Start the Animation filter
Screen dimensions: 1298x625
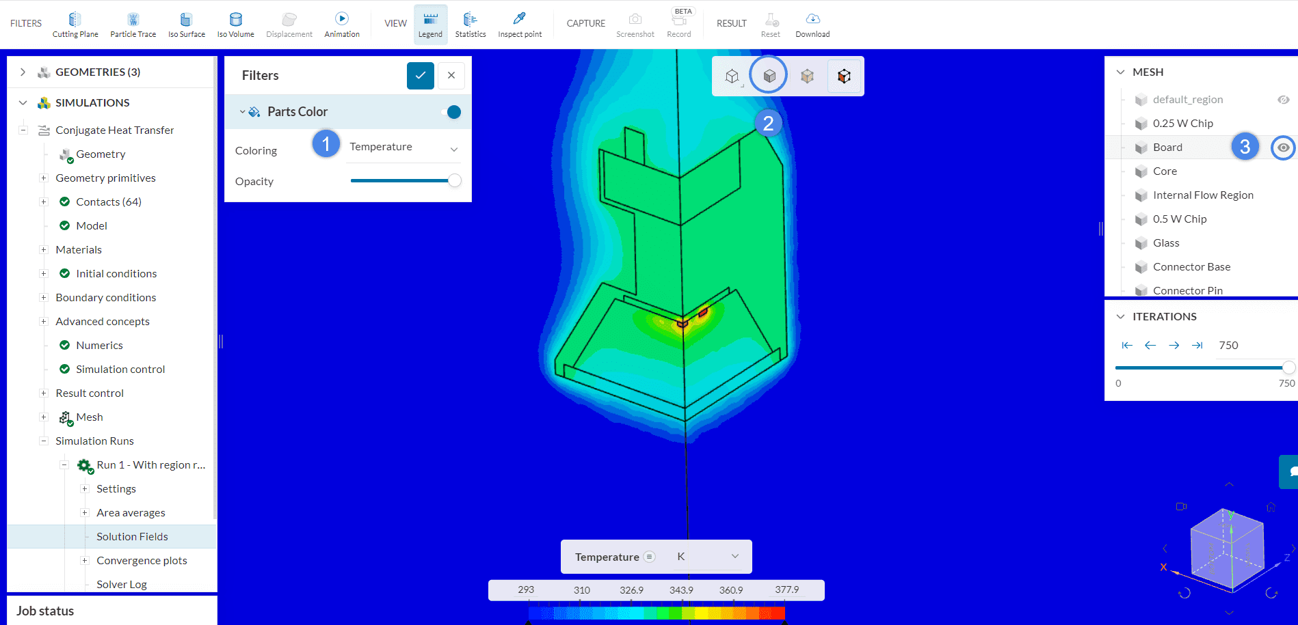pyautogui.click(x=341, y=25)
